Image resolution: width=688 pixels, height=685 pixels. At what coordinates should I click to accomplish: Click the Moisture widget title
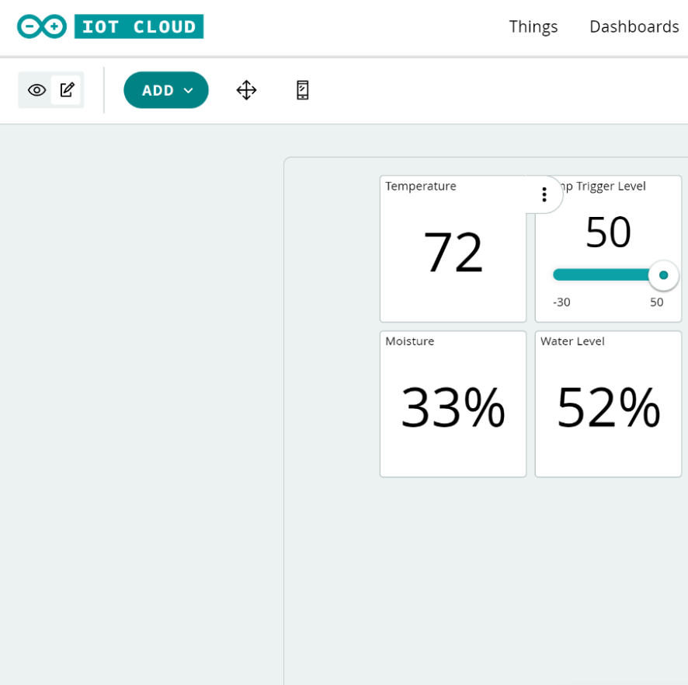click(x=409, y=341)
